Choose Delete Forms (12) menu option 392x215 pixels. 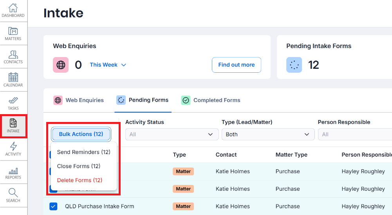pyautogui.click(x=79, y=180)
